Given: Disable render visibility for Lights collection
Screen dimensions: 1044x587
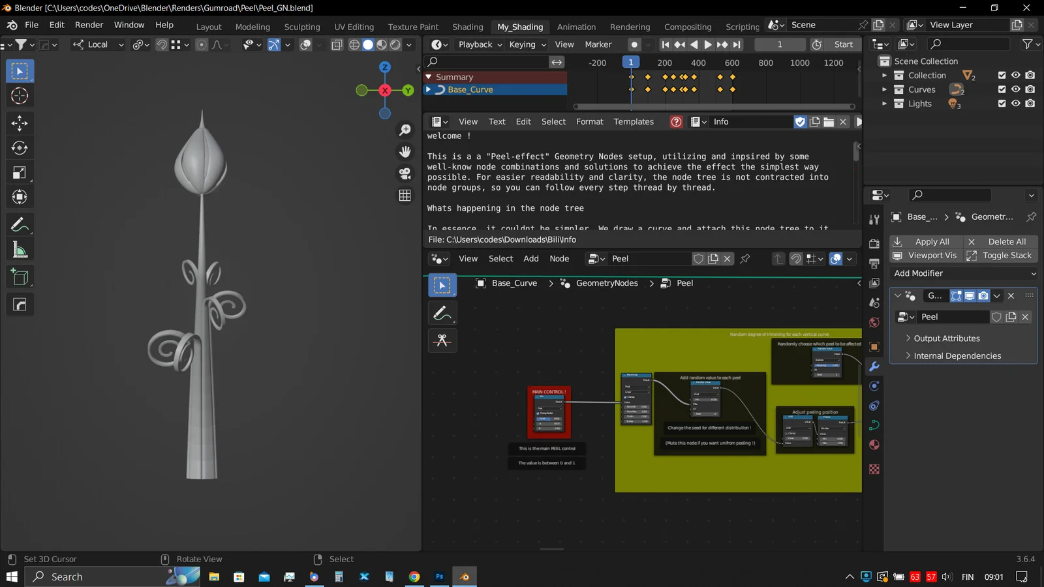Looking at the screenshot, I should 1030,103.
